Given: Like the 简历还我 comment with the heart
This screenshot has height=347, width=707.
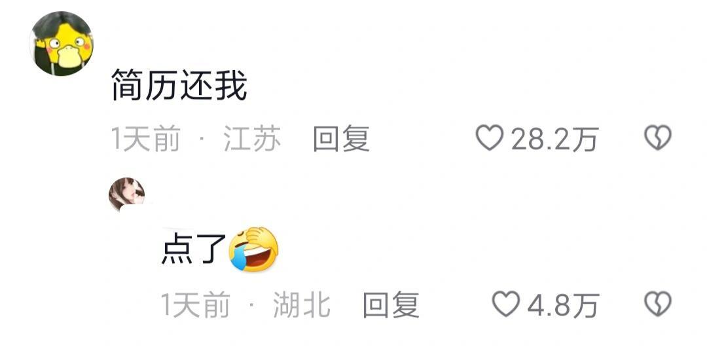Looking at the screenshot, I should (490, 137).
